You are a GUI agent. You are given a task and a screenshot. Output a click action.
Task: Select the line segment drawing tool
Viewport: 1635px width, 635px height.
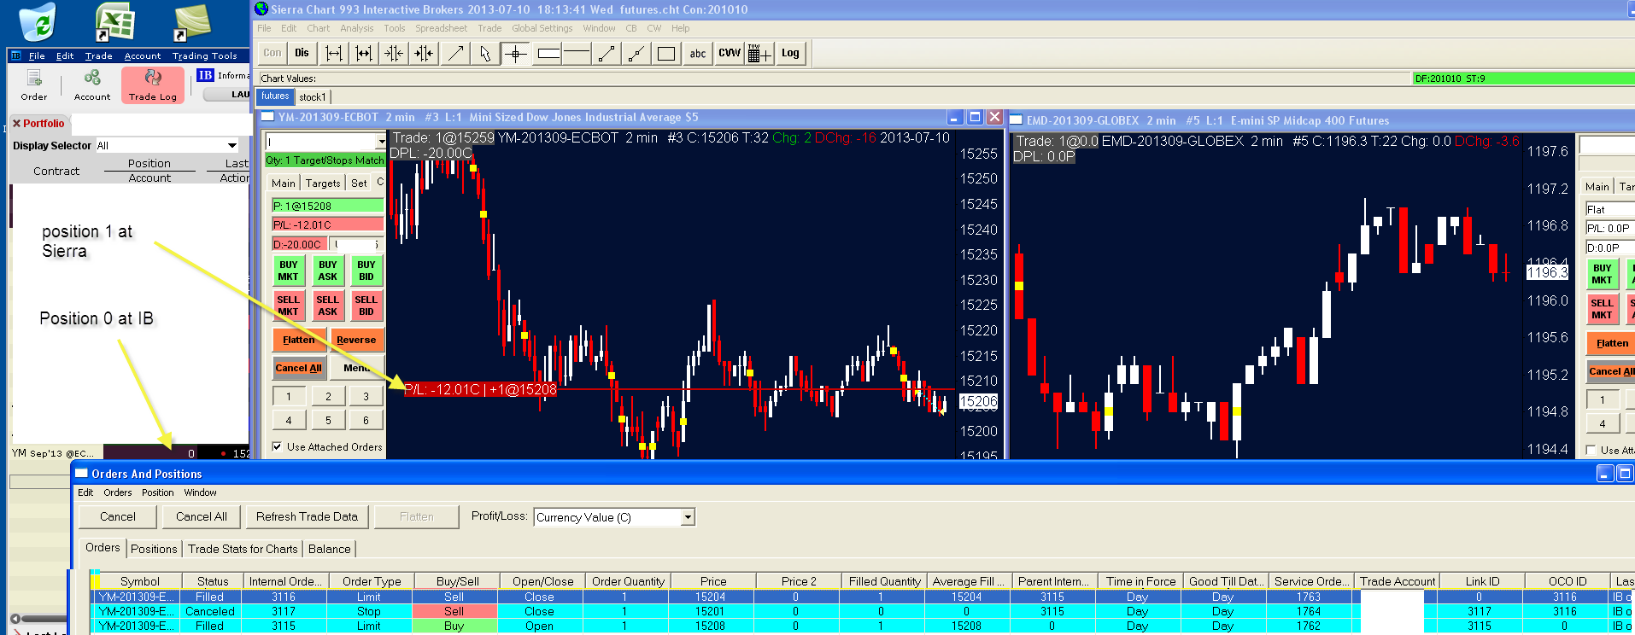(x=607, y=54)
